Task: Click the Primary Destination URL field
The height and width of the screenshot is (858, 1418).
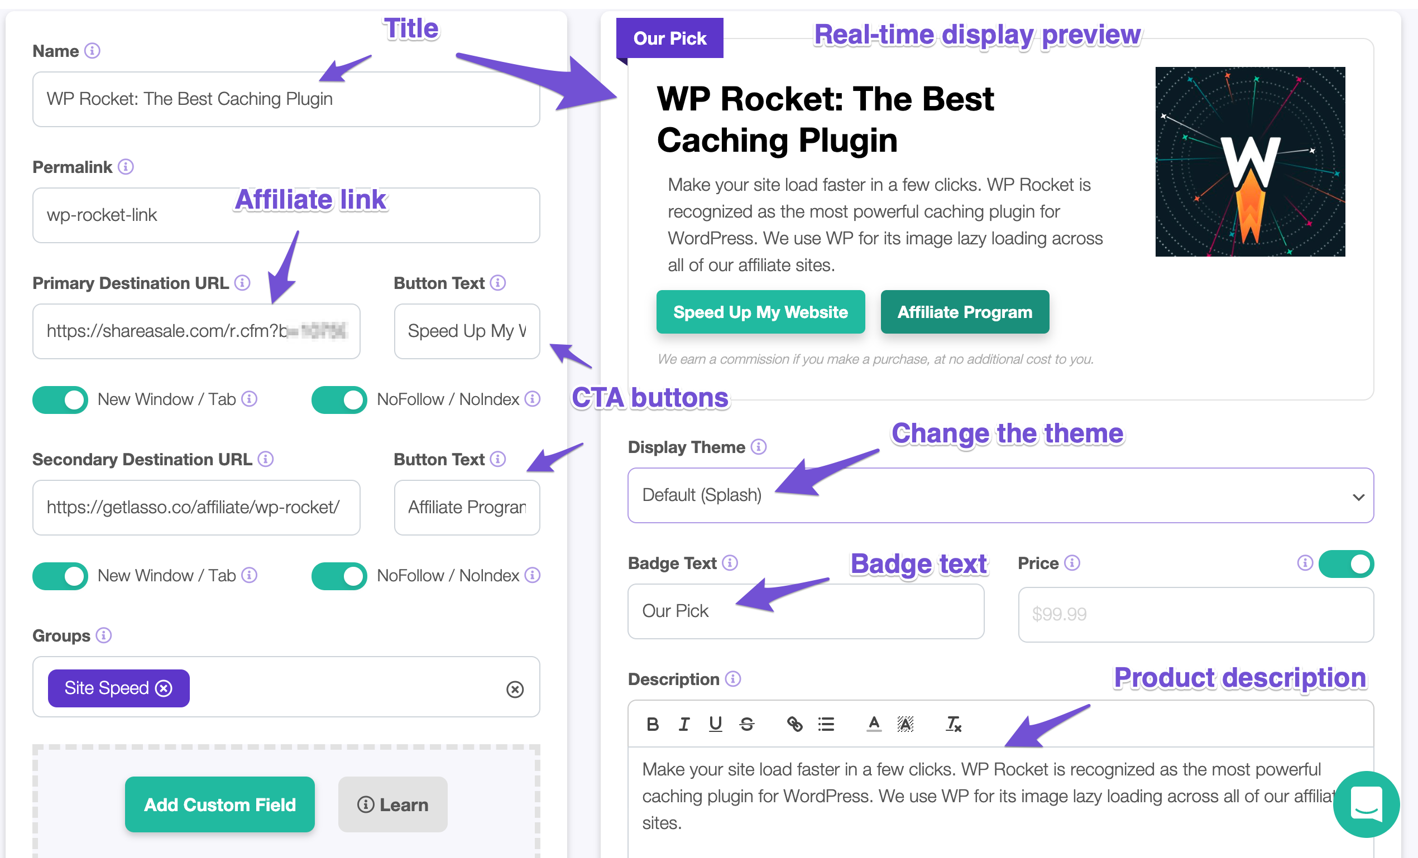Action: [x=197, y=332]
